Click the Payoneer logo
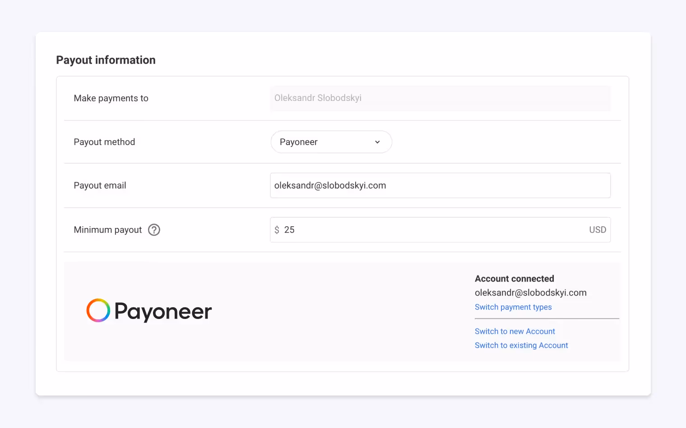The width and height of the screenshot is (686, 428). point(149,311)
